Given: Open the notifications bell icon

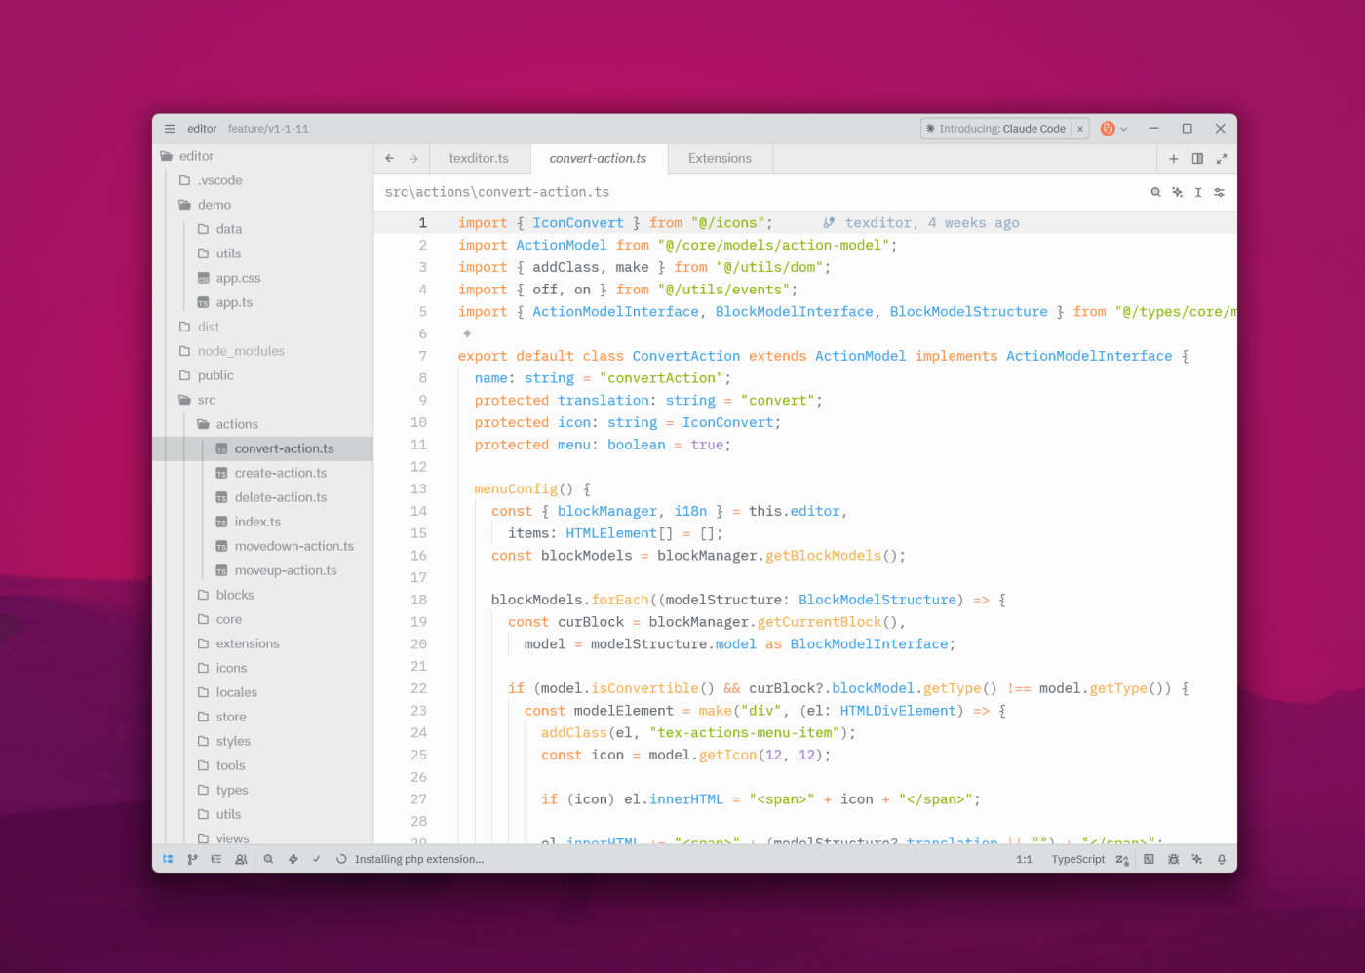Looking at the screenshot, I should coord(1221,859).
